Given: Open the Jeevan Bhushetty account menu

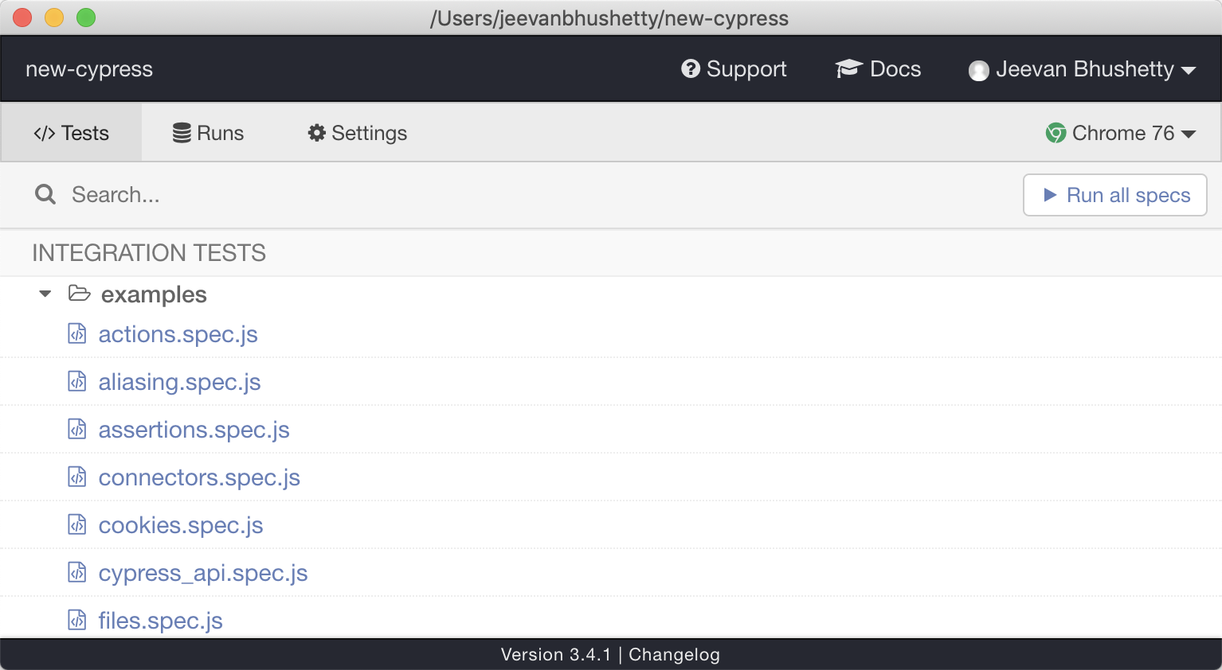Looking at the screenshot, I should coord(1083,69).
